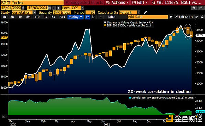Select the 3D time range

12,17
